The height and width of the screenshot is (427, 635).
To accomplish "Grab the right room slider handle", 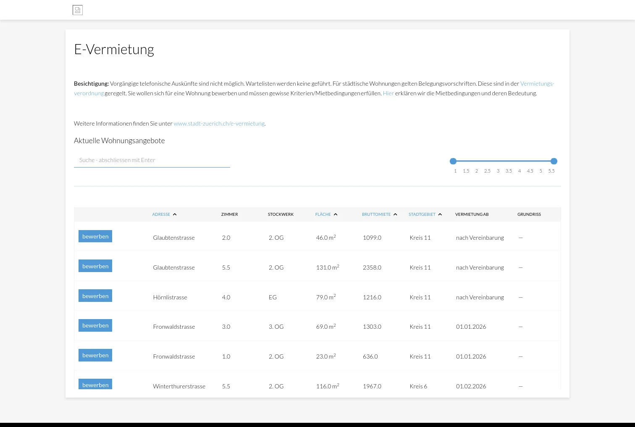I will coord(554,161).
